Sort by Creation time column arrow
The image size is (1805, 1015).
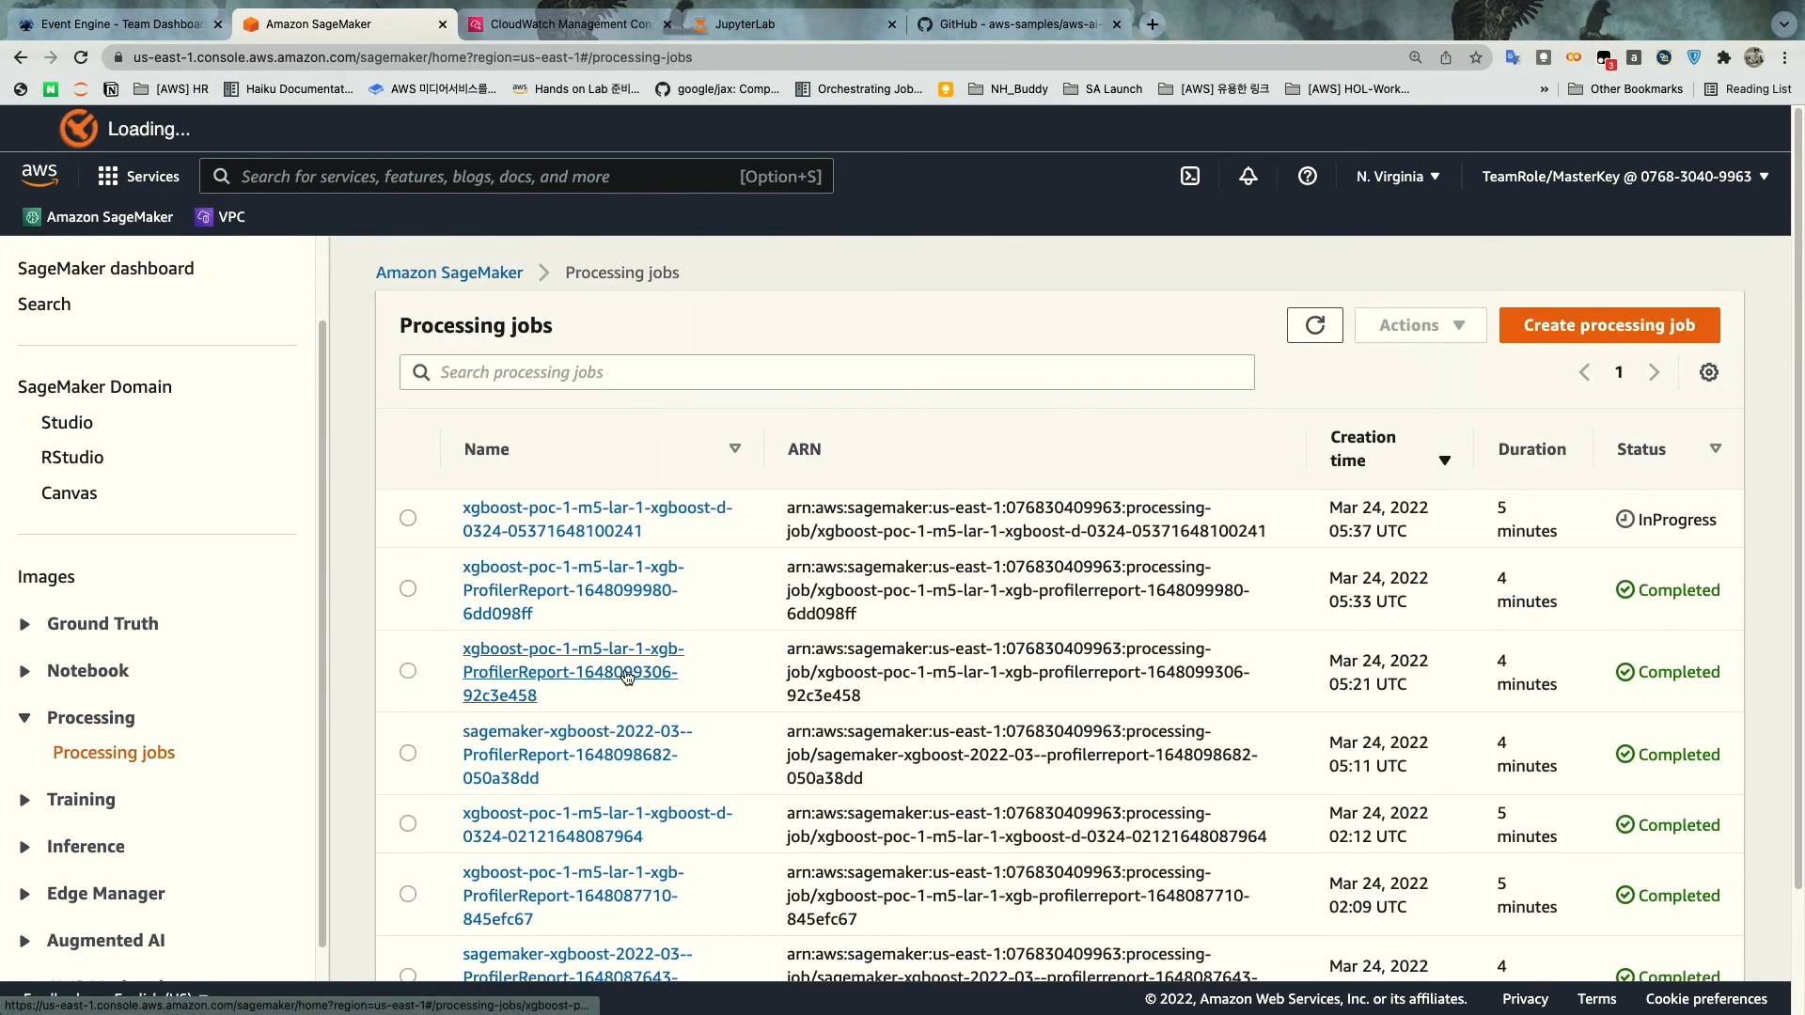[x=1445, y=461]
